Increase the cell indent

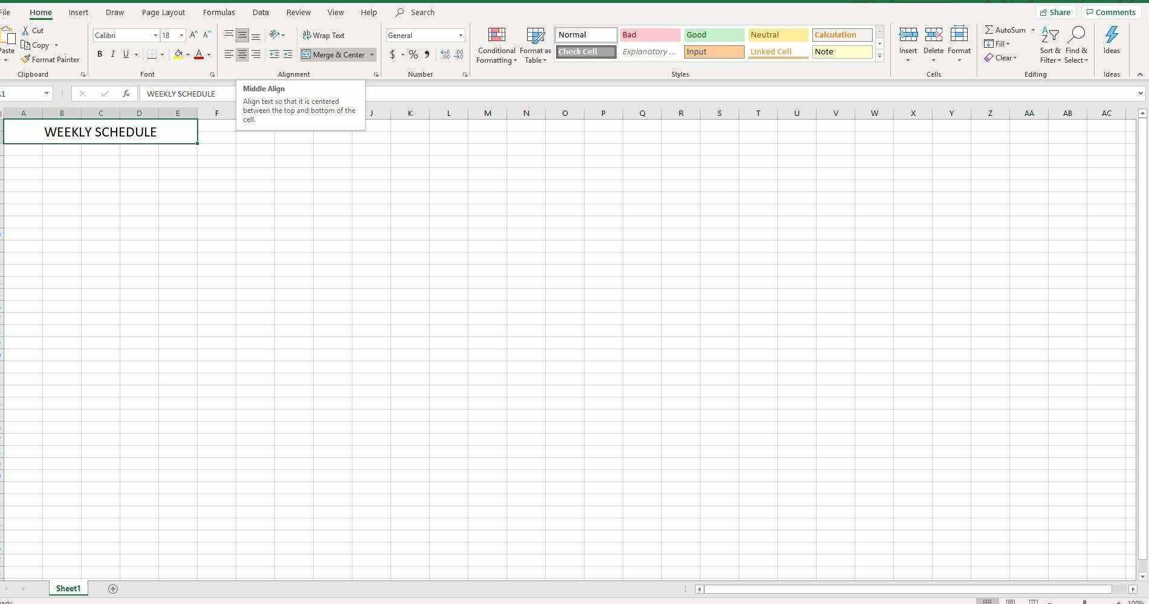(x=288, y=54)
